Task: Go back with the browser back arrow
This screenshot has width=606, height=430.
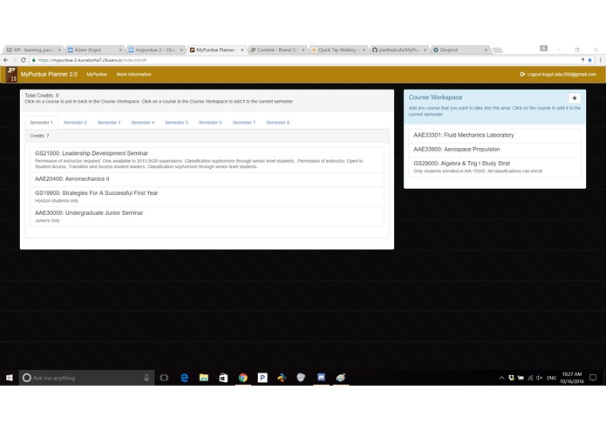Action: click(x=5, y=60)
